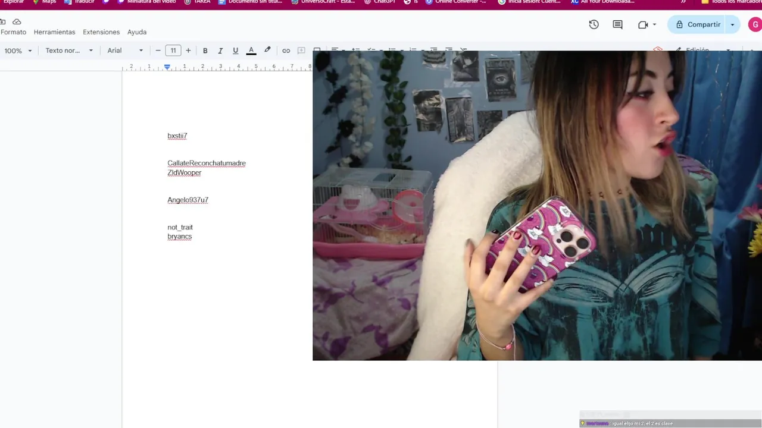Screen dimensions: 762x428
Task: Toggle bold formatting in the toolbar
Action: pos(205,51)
